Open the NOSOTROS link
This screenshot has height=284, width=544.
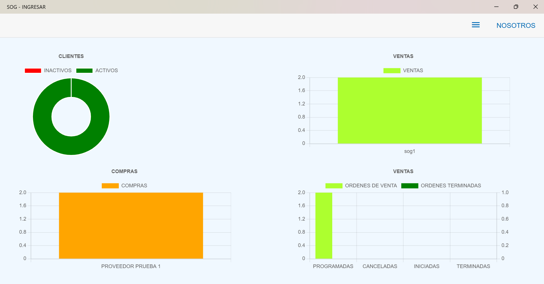pos(516,26)
